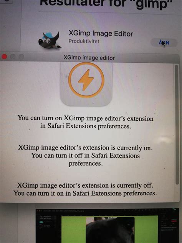Click the black dog photo in preview
The image size is (182, 243).
click(110, 230)
